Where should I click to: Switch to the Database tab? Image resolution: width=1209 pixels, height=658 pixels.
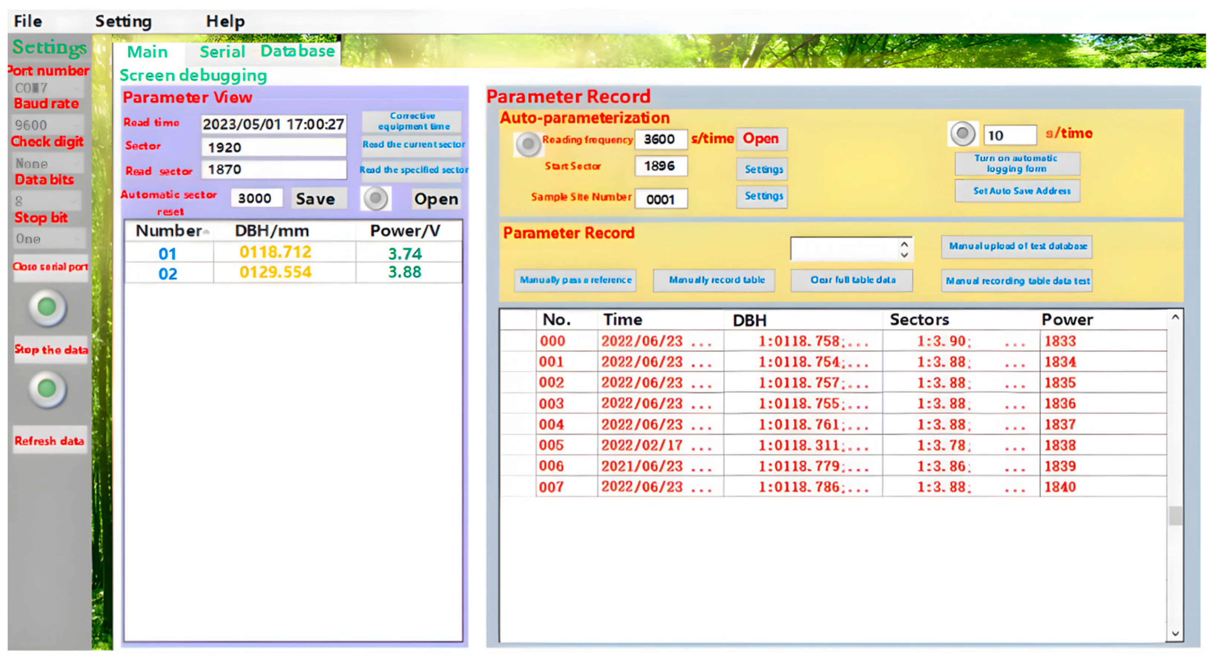(x=298, y=51)
